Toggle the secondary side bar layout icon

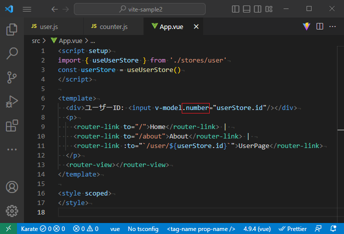[258, 9]
